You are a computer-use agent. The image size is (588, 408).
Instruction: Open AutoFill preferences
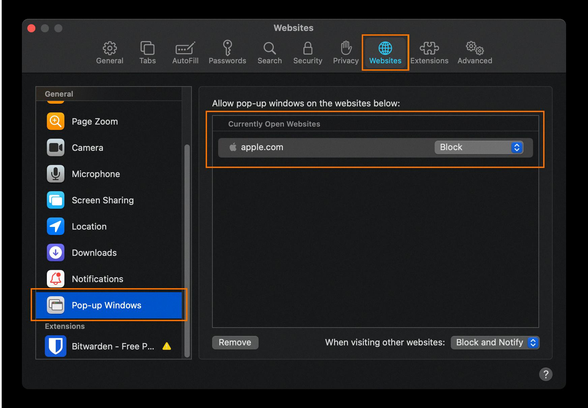pos(185,52)
